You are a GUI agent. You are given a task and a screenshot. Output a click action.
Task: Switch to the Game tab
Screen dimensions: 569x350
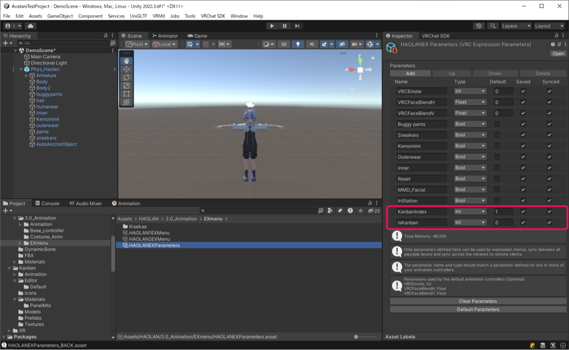(x=197, y=35)
